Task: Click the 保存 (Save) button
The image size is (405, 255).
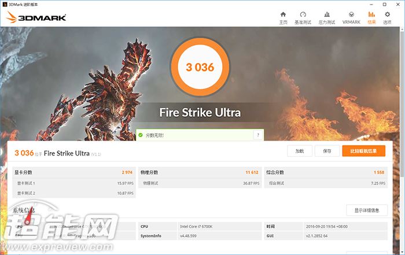Action: click(327, 151)
